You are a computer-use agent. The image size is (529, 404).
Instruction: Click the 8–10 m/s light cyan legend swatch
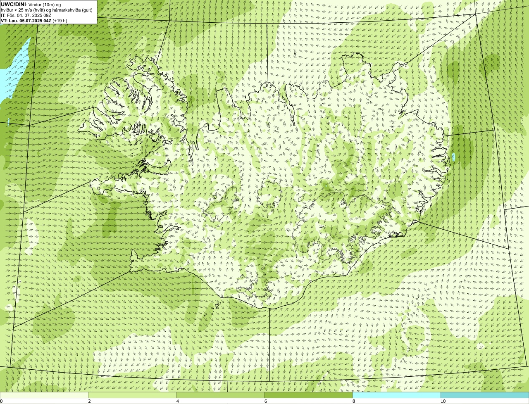click(396, 395)
